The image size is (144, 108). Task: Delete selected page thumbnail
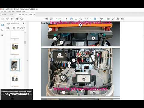(x=14, y=28)
